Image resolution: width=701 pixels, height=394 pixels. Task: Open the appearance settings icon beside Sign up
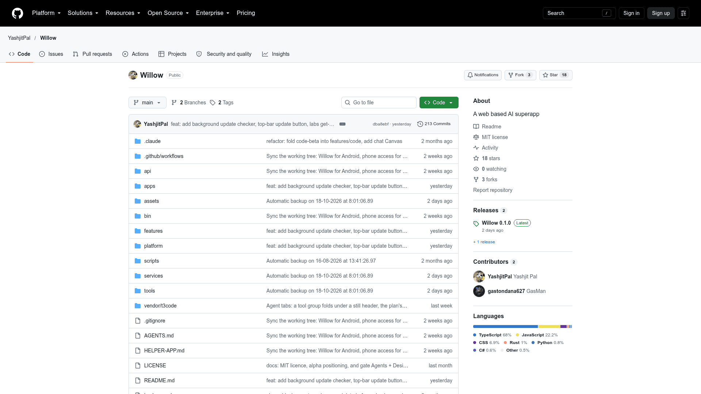(x=683, y=13)
